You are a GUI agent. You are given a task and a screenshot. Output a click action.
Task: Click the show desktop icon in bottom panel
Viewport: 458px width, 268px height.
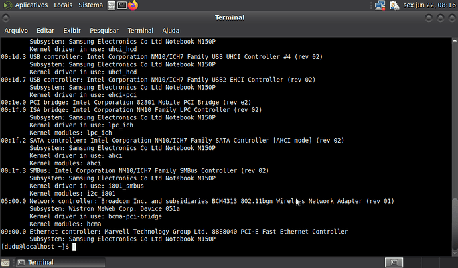(x=6, y=262)
